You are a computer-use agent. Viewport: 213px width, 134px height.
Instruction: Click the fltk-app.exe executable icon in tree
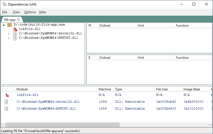(10, 25)
